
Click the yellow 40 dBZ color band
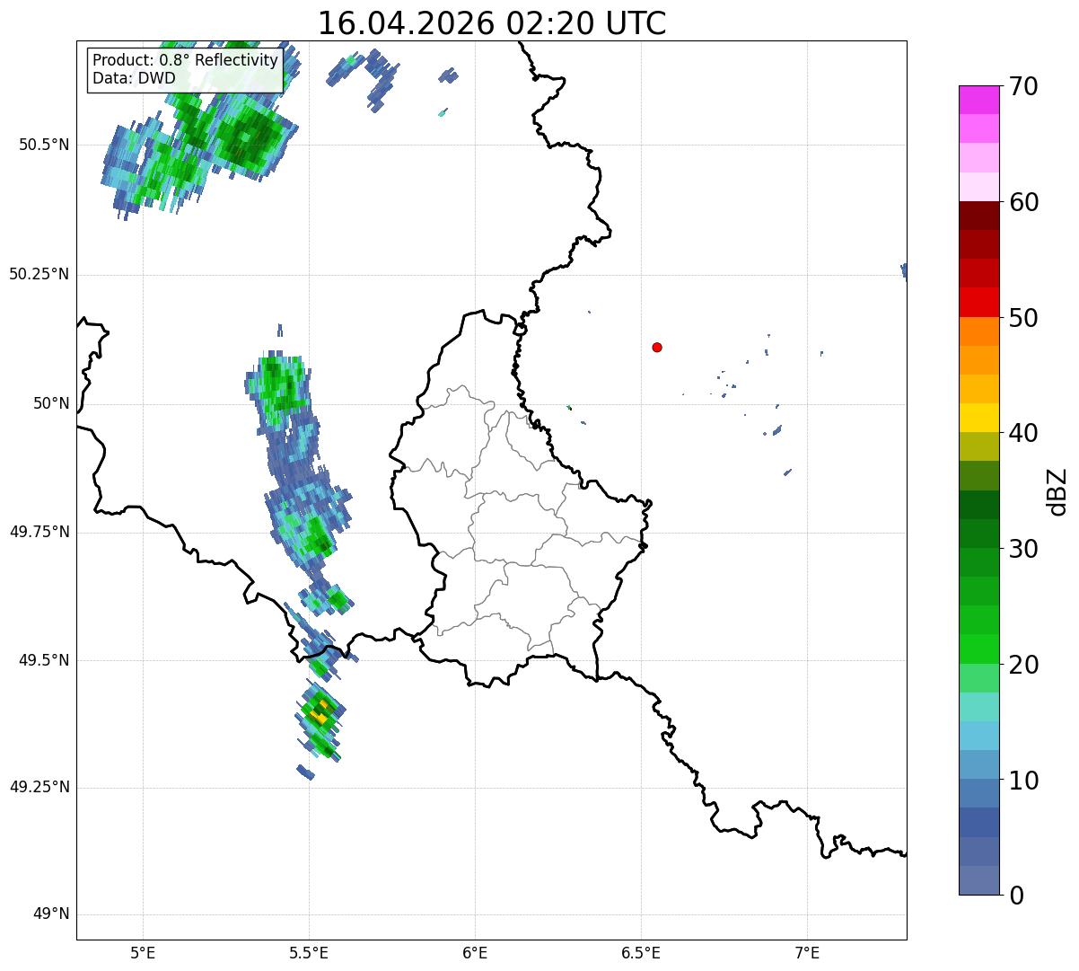[978, 418]
